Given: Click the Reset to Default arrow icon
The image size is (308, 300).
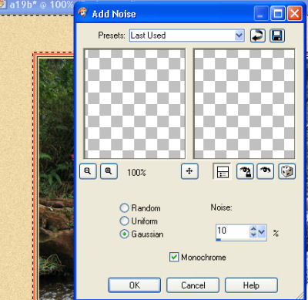Looking at the screenshot, I should tap(257, 35).
